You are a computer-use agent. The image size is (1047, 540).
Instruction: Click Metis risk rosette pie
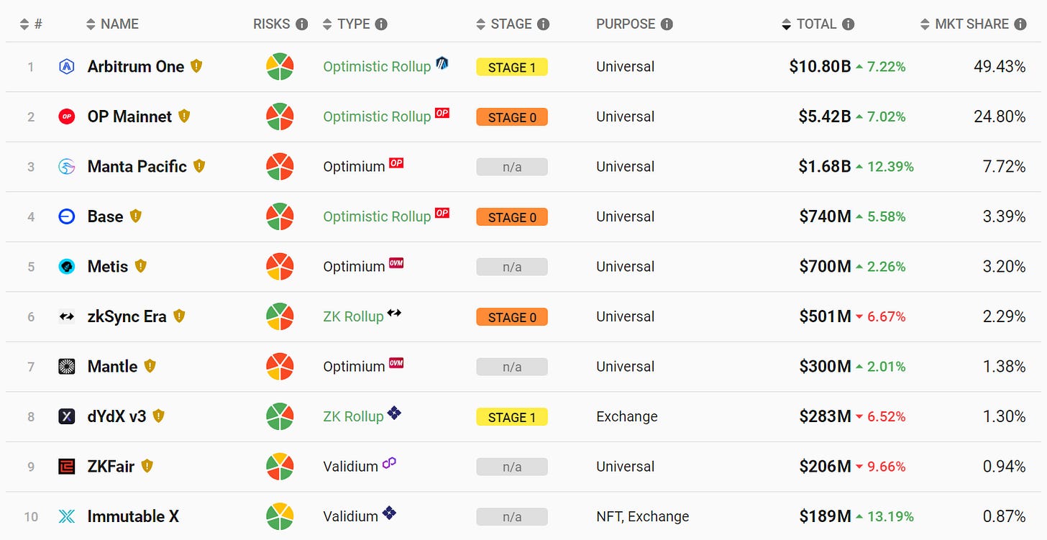tap(279, 267)
